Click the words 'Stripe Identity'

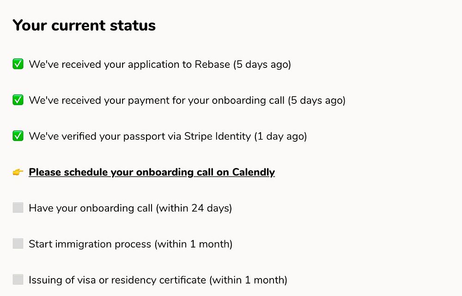[218, 136]
